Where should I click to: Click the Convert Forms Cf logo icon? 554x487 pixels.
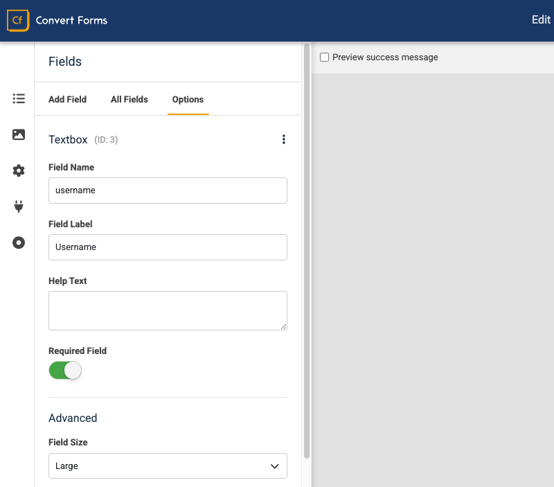pos(18,21)
